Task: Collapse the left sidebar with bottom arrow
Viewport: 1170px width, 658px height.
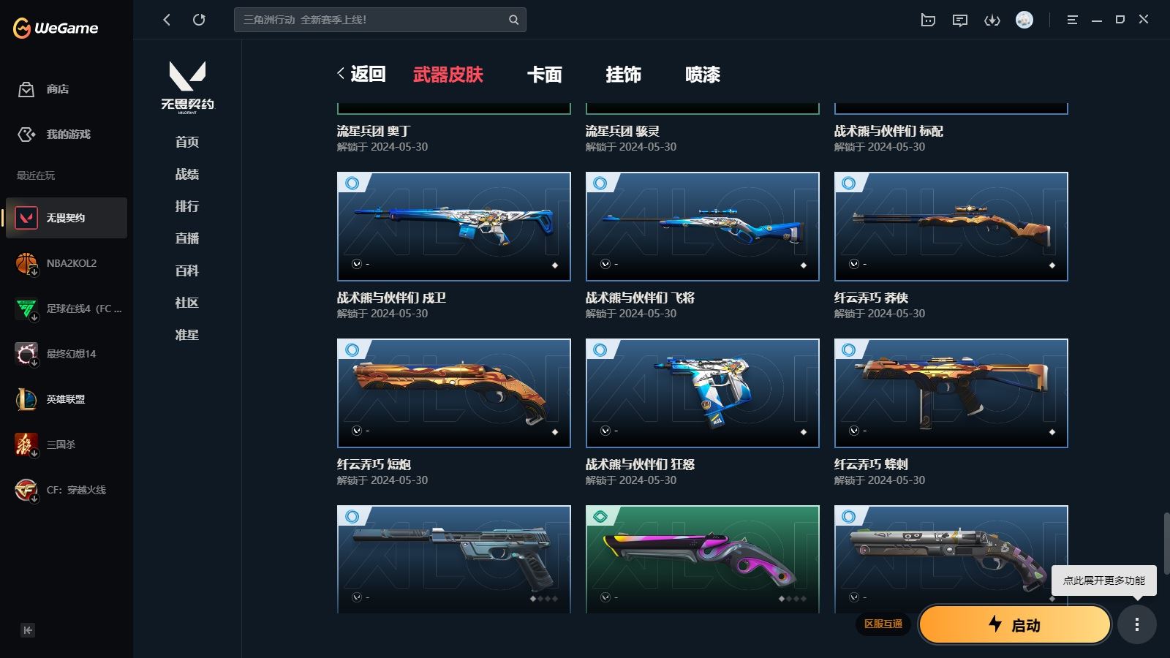Action: tap(28, 630)
